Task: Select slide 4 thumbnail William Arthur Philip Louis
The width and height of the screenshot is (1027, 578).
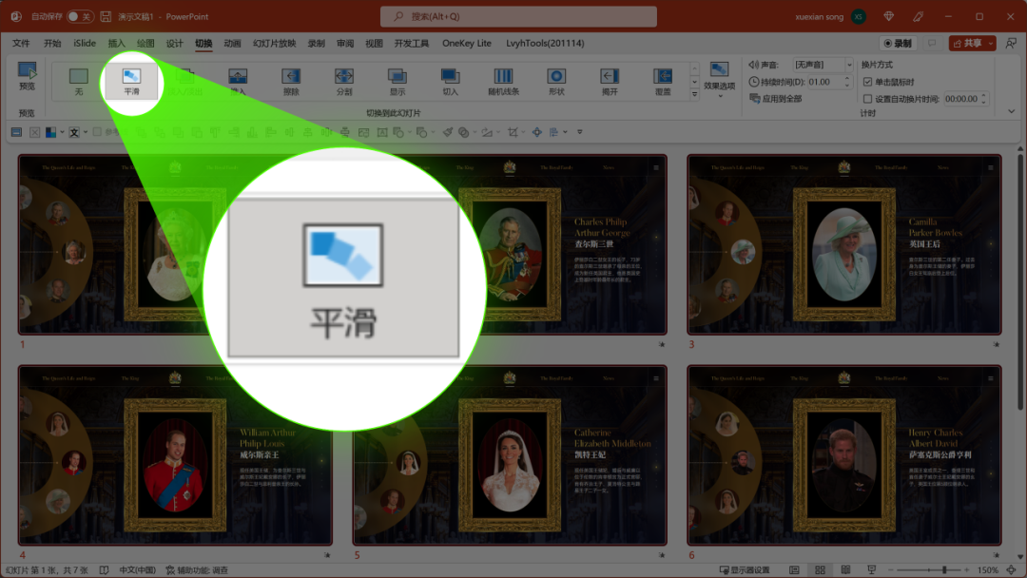Action: click(175, 455)
